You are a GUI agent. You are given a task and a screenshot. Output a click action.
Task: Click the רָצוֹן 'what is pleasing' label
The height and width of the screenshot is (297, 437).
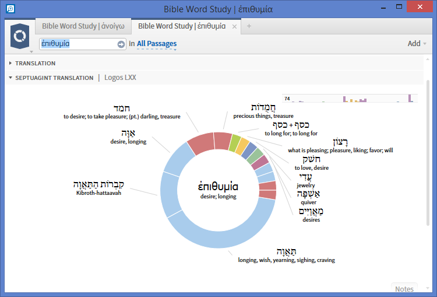coord(340,146)
